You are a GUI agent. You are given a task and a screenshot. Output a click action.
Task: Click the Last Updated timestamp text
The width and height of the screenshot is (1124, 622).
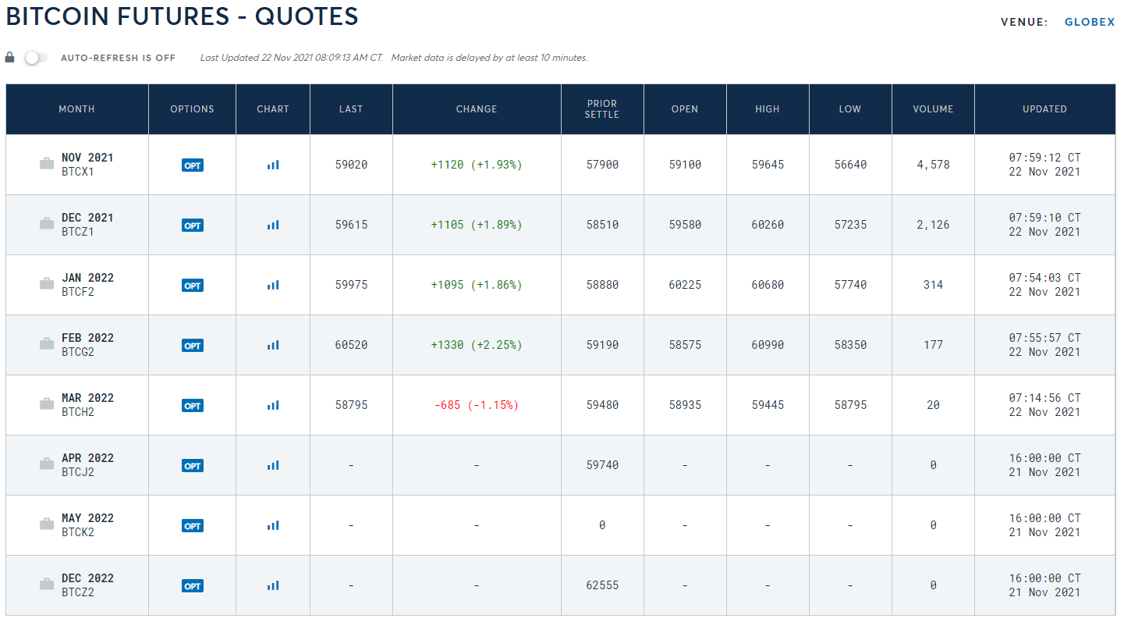(x=292, y=58)
